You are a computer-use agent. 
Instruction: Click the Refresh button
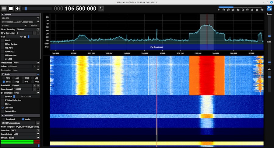pyautogui.click(x=34, y=26)
